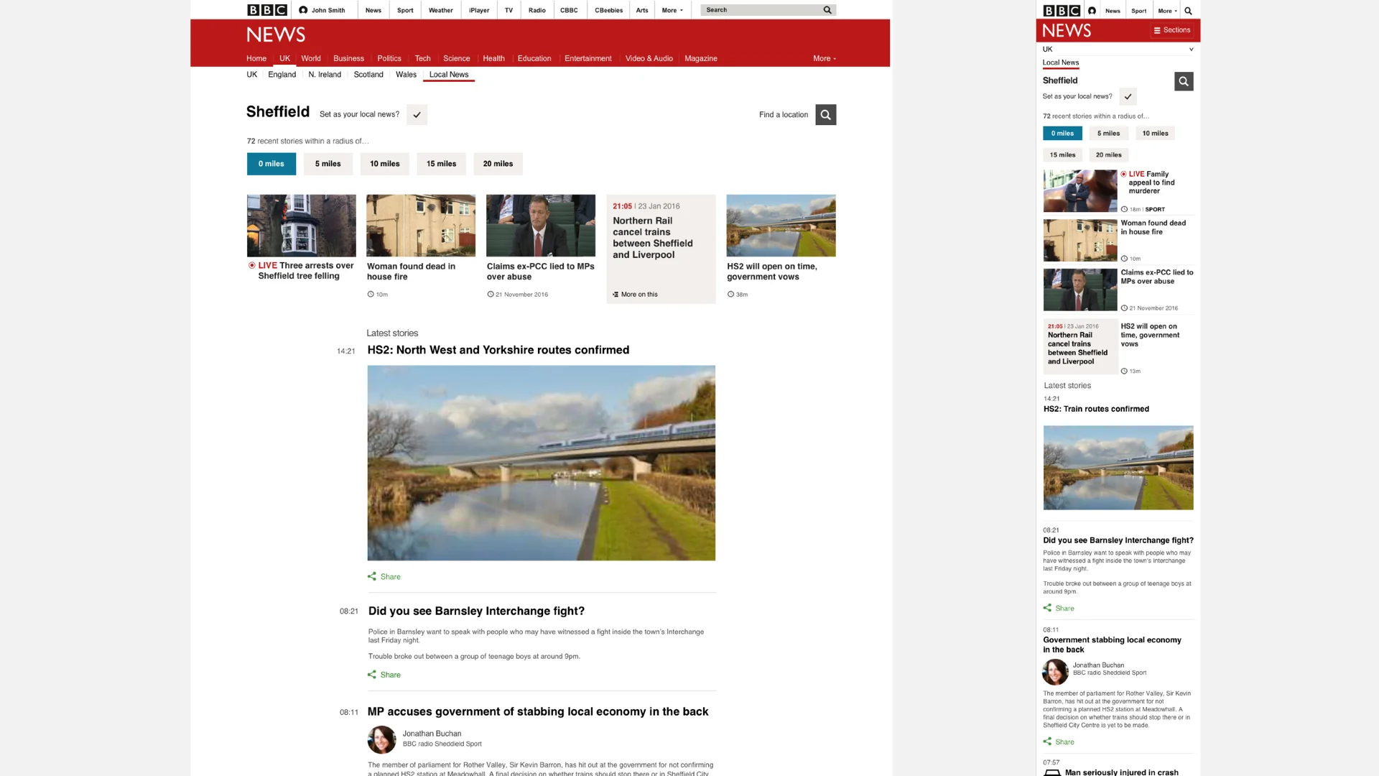This screenshot has width=1379, height=776.
Task: Click the Woman found dead house thumbnail on desktop
Action: [x=421, y=226]
